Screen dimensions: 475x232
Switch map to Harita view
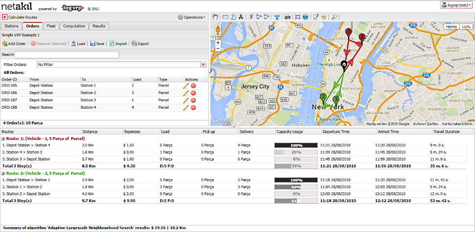(451, 26)
